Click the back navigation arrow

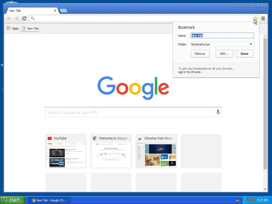pos(9,18)
